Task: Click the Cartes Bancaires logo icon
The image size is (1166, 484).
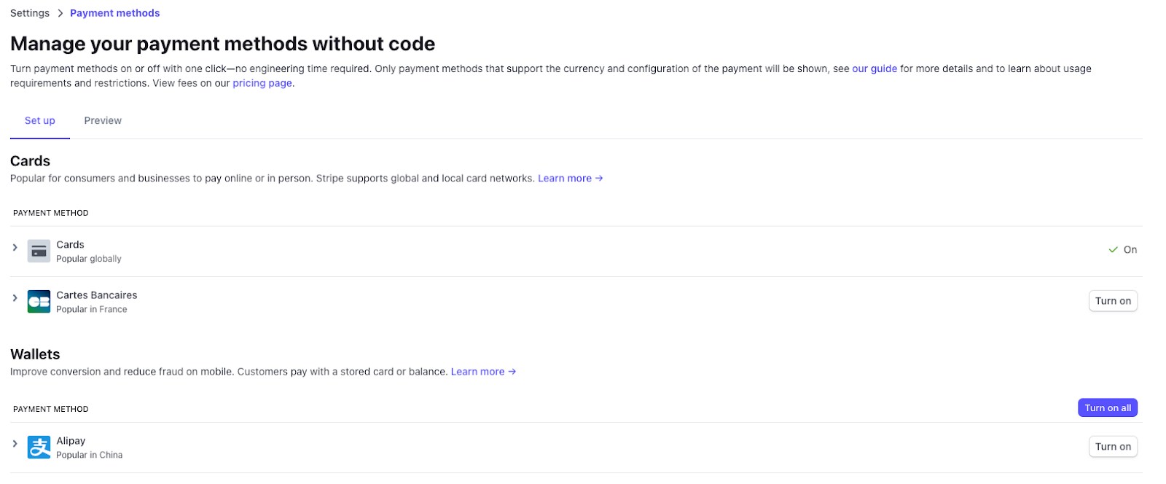Action: [x=39, y=301]
